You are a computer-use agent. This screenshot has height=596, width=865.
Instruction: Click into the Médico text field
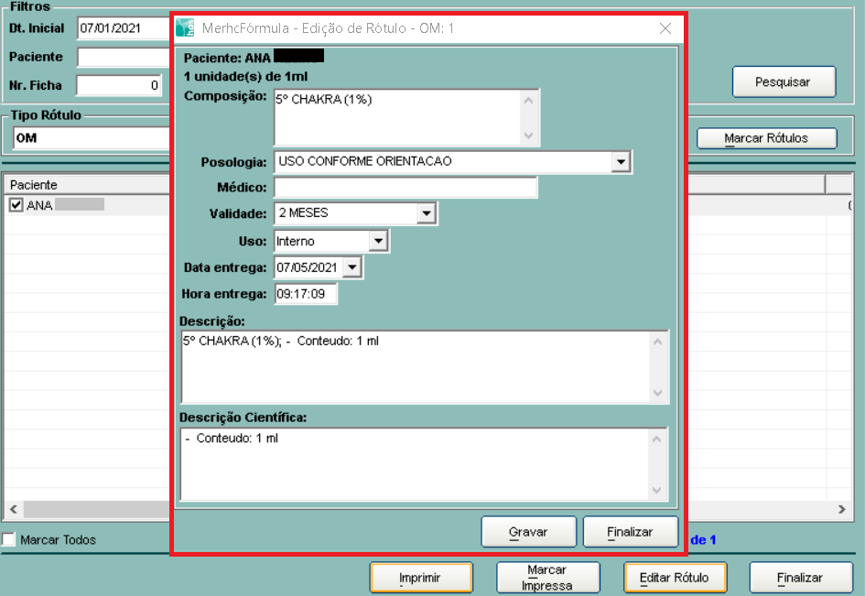[x=405, y=188]
